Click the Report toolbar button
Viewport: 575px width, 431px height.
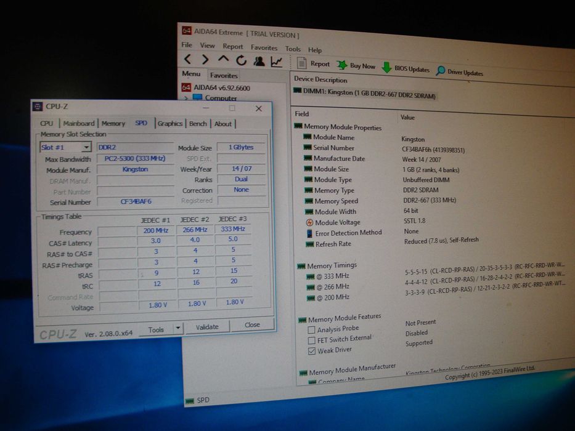pyautogui.click(x=314, y=63)
